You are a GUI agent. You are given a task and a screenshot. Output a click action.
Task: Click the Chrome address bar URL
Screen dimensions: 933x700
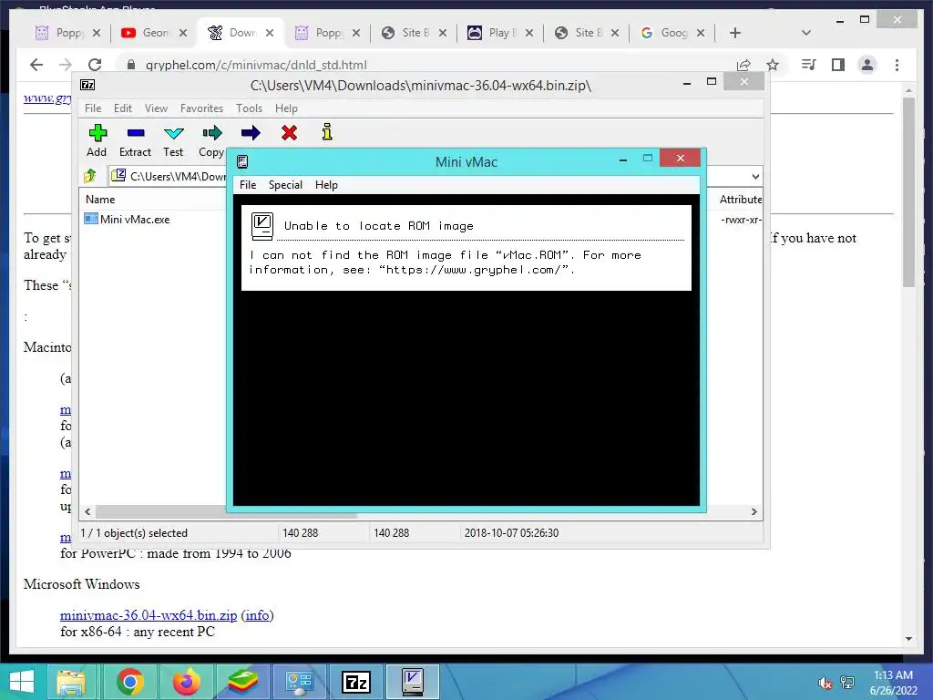pyautogui.click(x=256, y=65)
